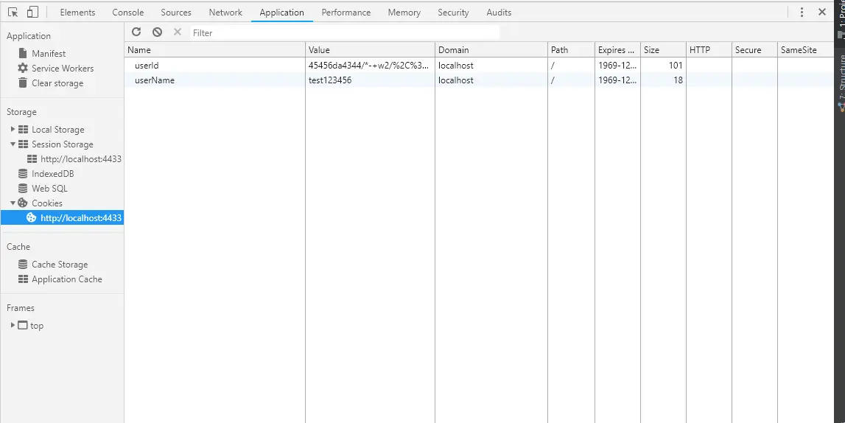Image resolution: width=845 pixels, height=423 pixels.
Task: Delete selected cookie with the X icon
Action: pyautogui.click(x=178, y=32)
